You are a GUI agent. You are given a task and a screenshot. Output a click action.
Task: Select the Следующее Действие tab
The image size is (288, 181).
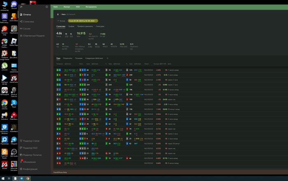(x=94, y=58)
